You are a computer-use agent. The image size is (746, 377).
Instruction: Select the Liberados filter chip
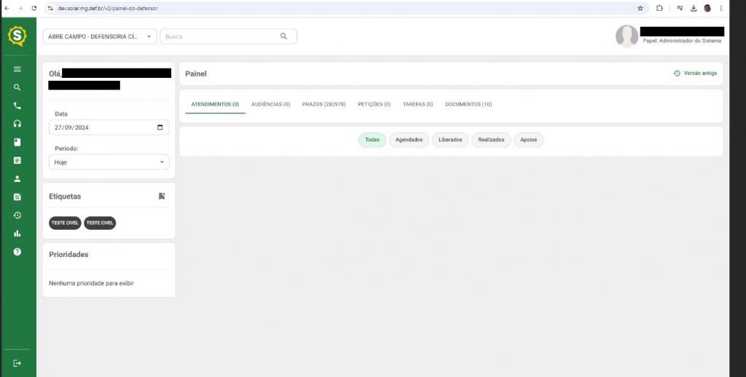450,140
